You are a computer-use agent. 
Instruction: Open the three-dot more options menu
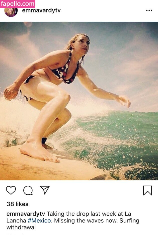149,10
